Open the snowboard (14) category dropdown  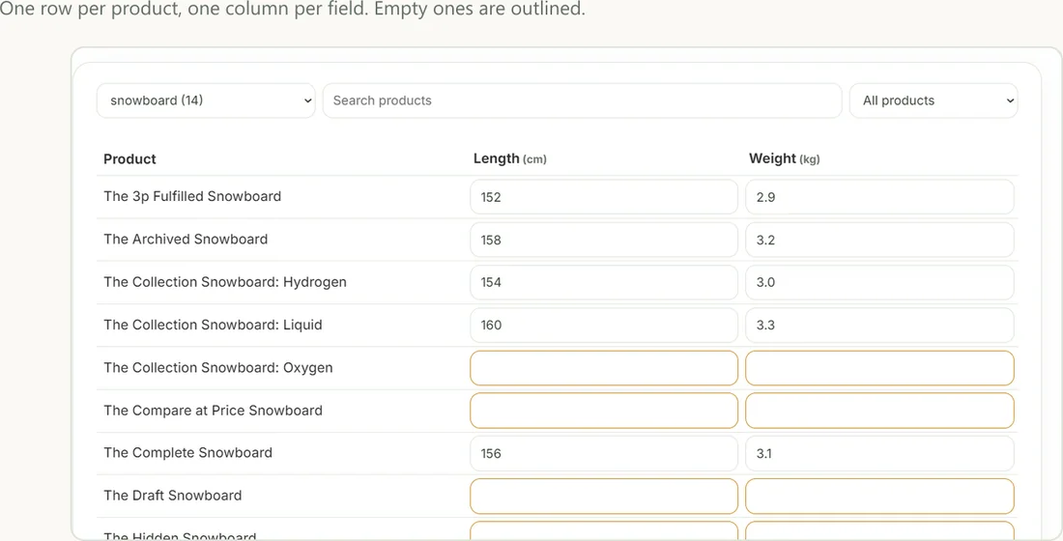pyautogui.click(x=206, y=100)
